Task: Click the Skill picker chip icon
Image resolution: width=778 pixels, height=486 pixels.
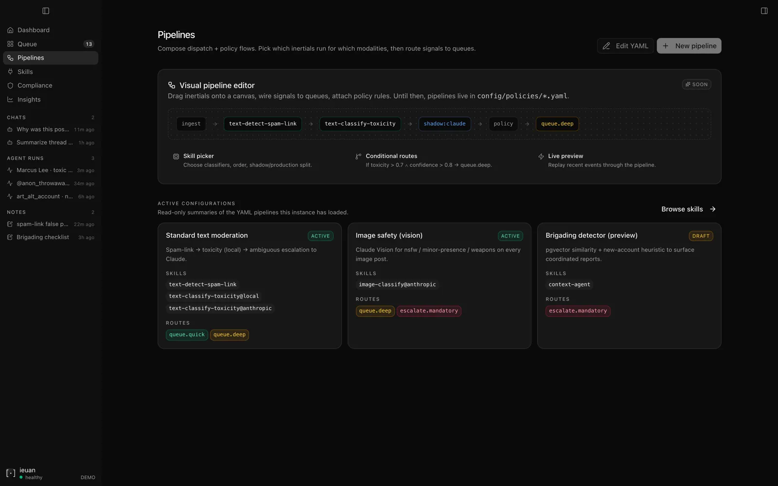Action: point(176,156)
